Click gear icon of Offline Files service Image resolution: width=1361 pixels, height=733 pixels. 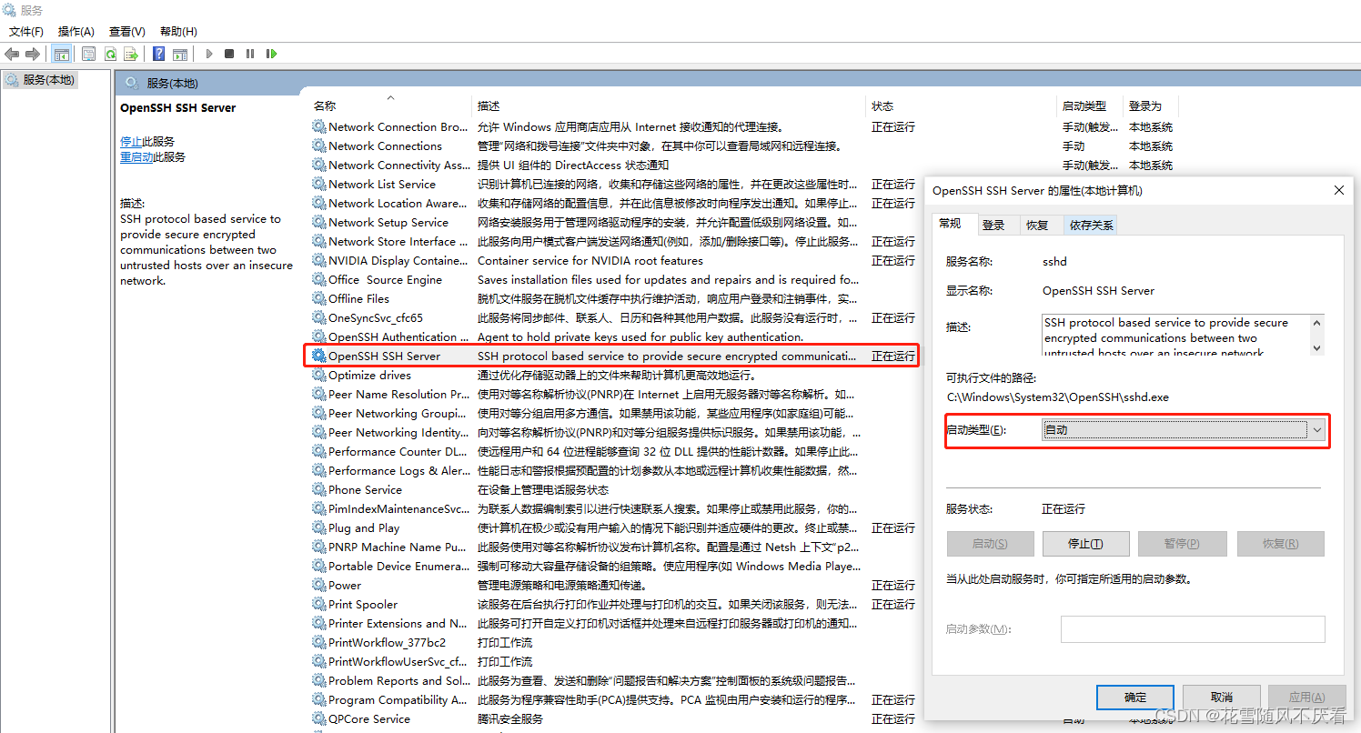[318, 298]
